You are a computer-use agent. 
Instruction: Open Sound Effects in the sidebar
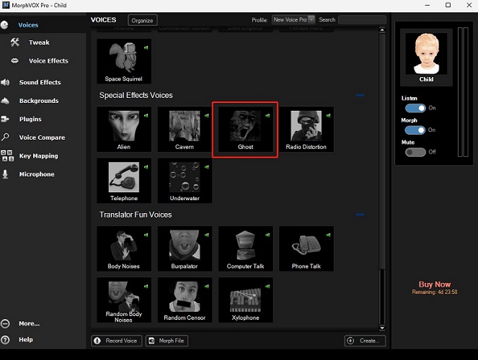point(40,83)
